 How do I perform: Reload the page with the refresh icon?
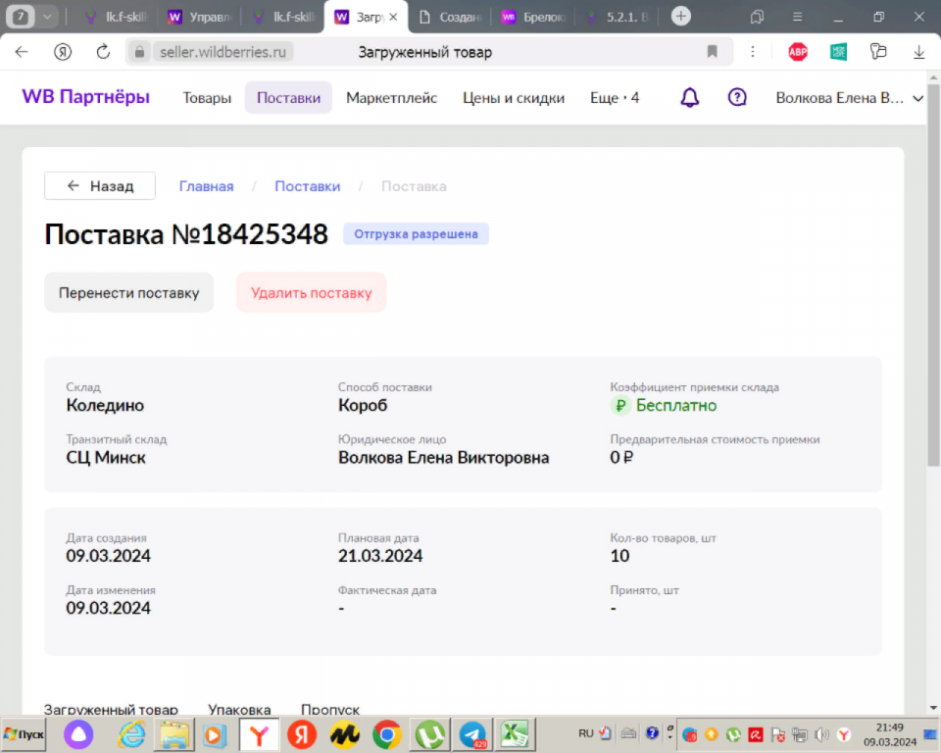(103, 52)
